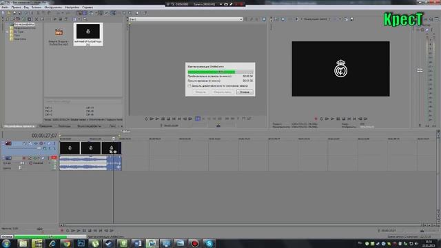Tick close-dialog-when-render-completes checkbox

[189, 85]
